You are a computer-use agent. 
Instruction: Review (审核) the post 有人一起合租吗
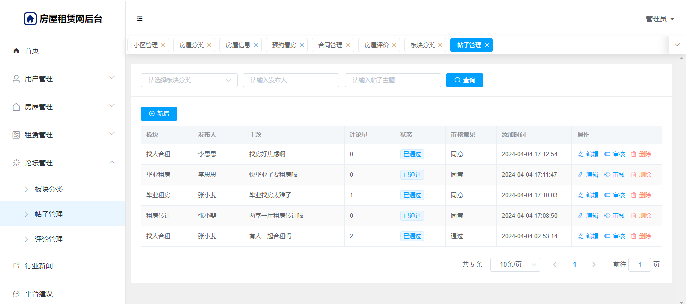[615, 236]
